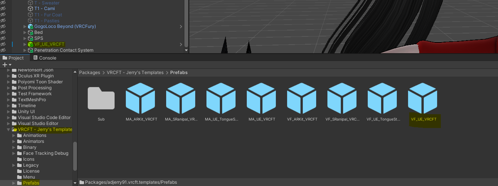Image resolution: width=498 pixels, height=186 pixels.
Task: Expand the GogoLoco Beyond hierarchy item
Action: pyautogui.click(x=25, y=26)
